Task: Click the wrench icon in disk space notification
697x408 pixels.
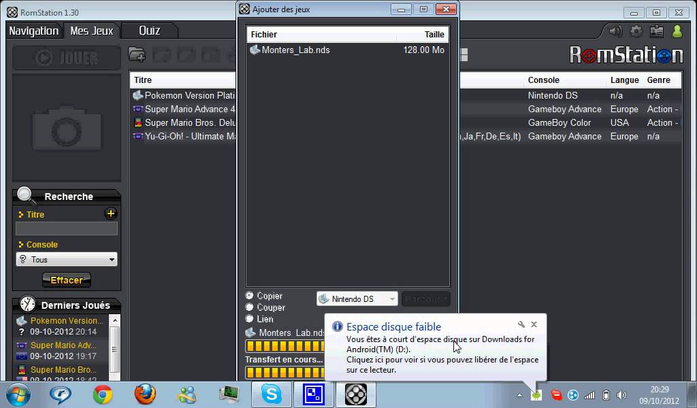Action: click(x=521, y=324)
